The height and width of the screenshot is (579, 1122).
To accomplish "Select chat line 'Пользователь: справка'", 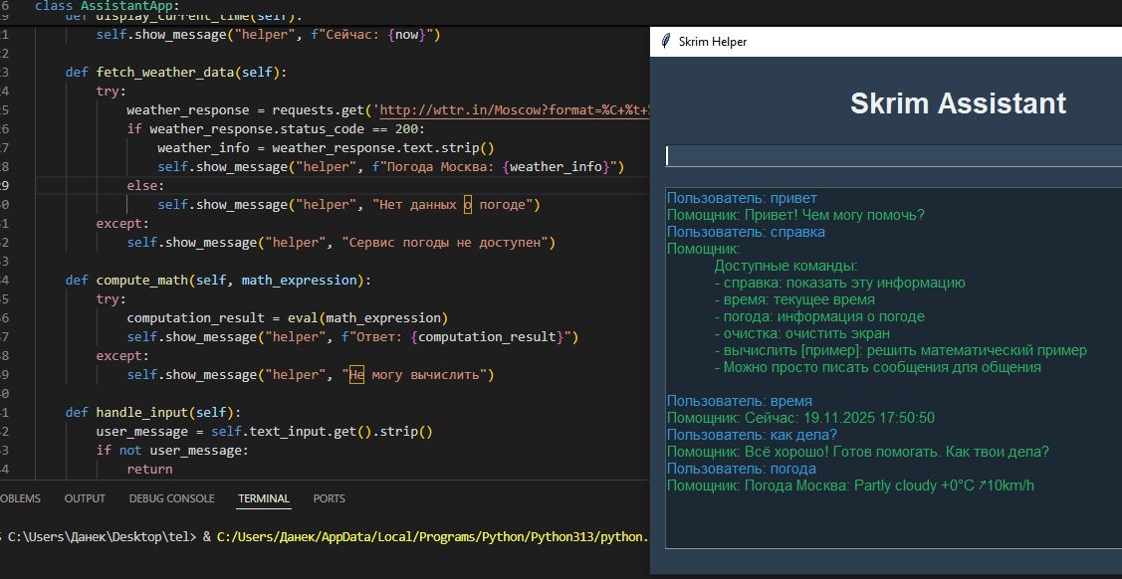I will [746, 232].
